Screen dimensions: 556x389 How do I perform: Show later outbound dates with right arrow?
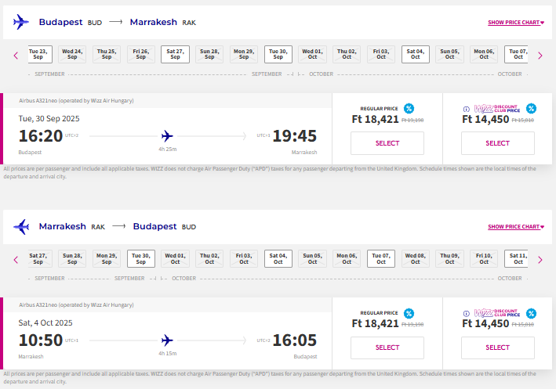coord(540,56)
